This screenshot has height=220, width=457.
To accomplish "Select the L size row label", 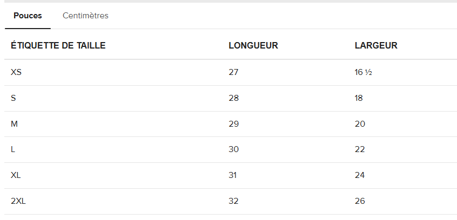I will [13, 149].
